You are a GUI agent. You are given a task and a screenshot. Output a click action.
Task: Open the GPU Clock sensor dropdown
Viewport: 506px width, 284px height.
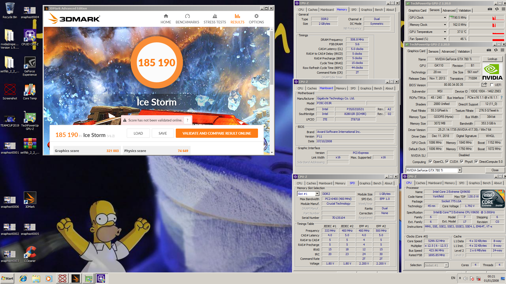(x=445, y=18)
